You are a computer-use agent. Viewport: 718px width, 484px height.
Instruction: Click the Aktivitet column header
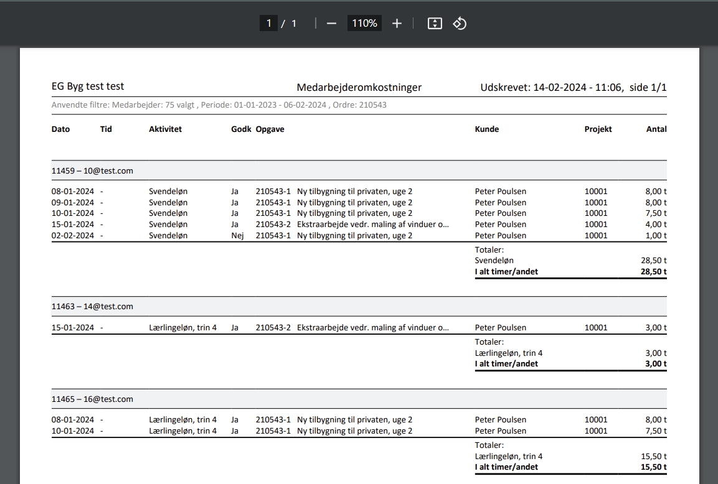point(165,129)
